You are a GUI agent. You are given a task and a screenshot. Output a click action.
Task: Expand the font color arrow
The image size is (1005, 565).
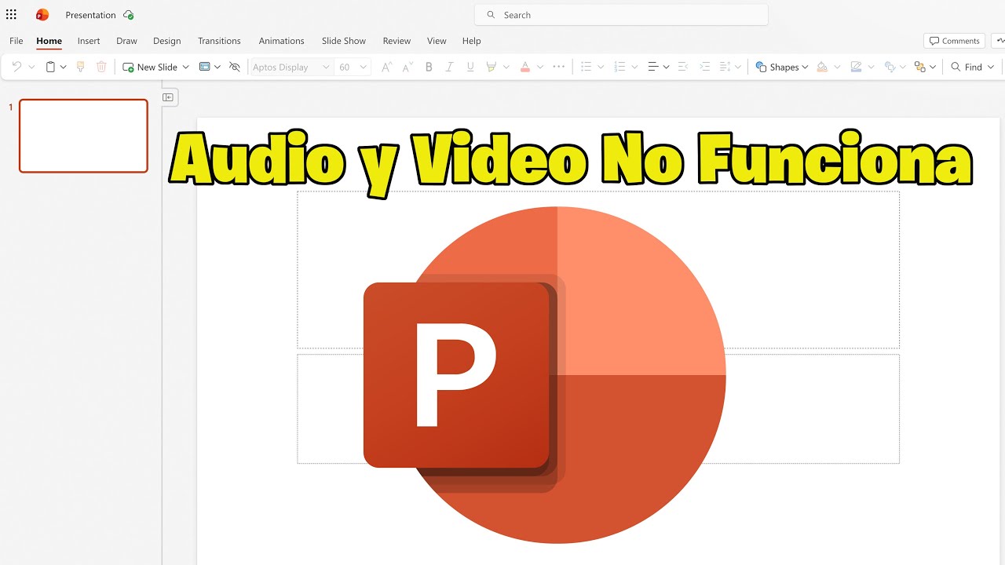point(540,67)
